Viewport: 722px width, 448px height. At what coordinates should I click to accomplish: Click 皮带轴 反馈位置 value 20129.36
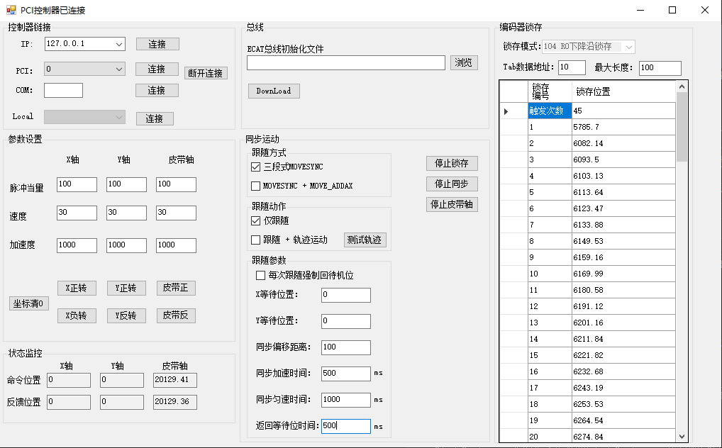175,402
